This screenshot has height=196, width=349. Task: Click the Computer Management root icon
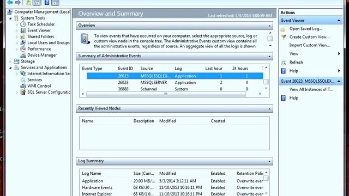pyautogui.click(x=10, y=12)
